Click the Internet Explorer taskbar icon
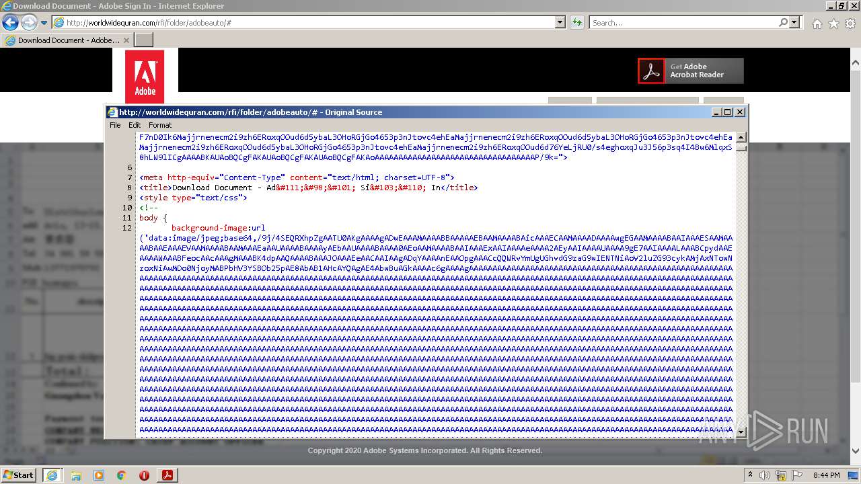The image size is (861, 484). click(52, 475)
